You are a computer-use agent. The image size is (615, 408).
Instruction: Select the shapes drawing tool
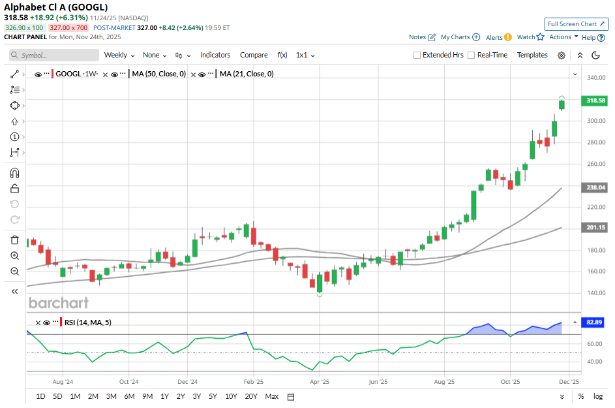14,106
